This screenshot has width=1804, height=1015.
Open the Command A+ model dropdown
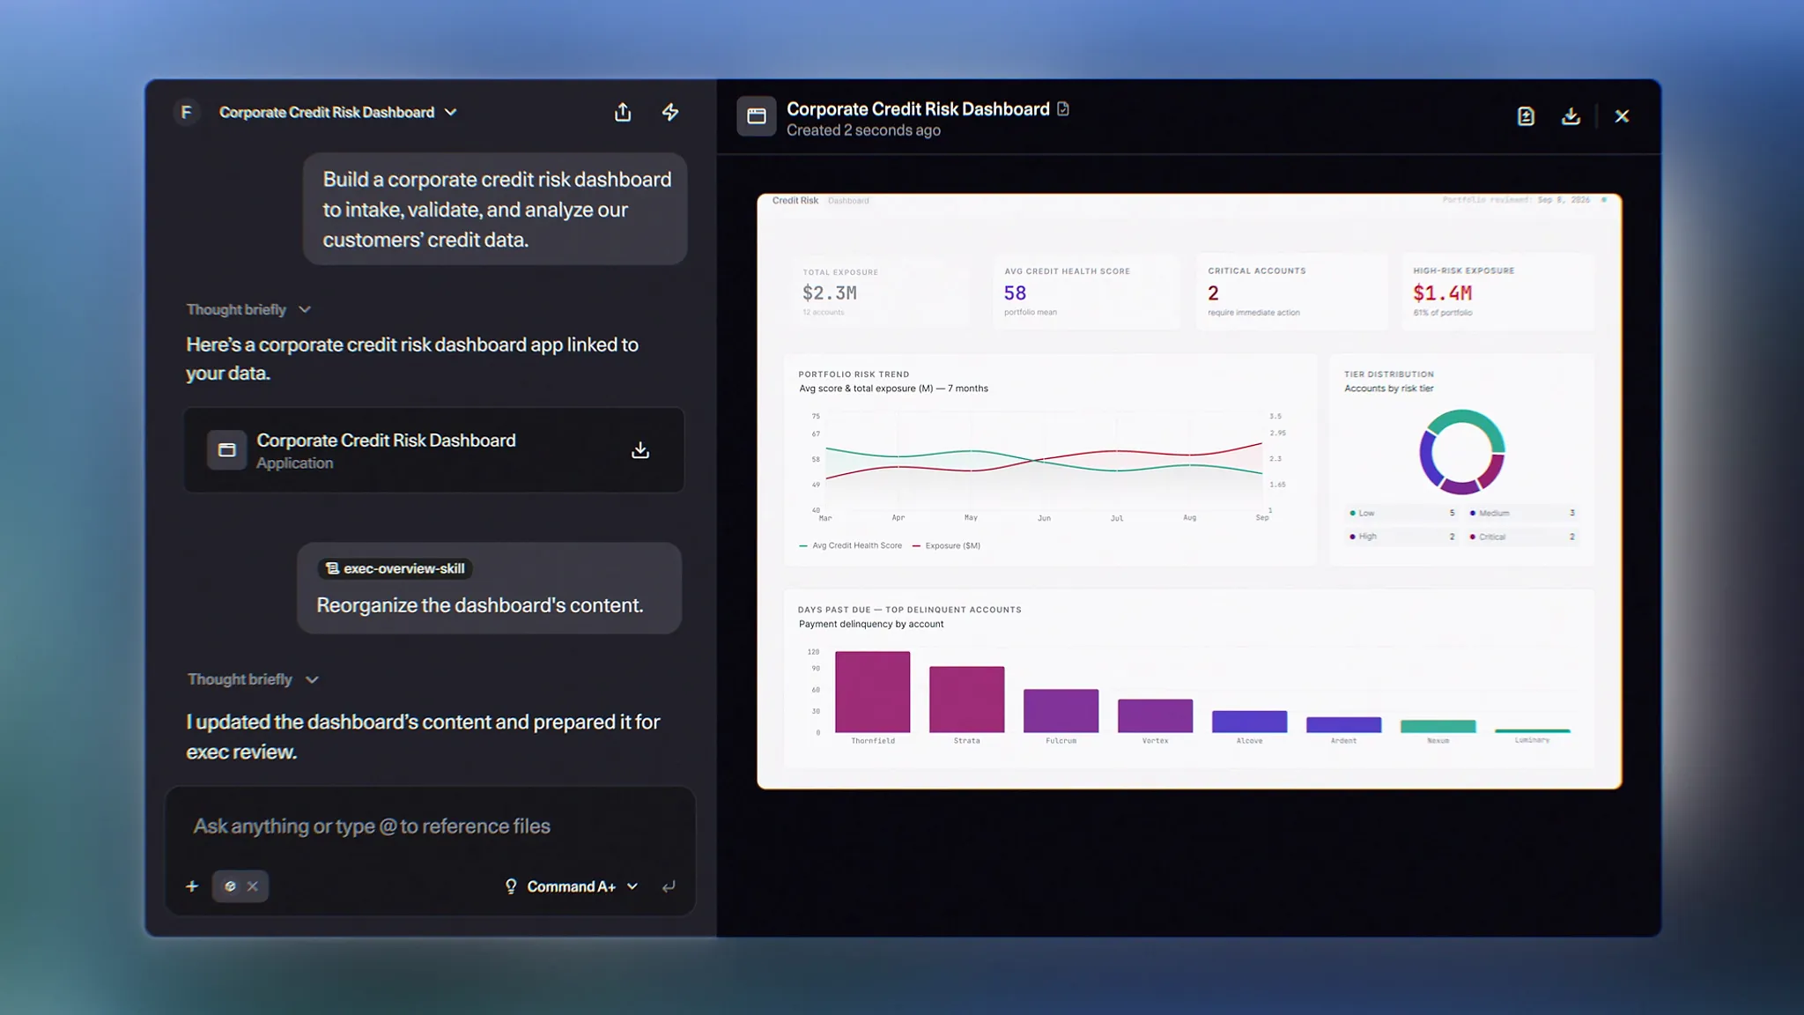582,886
